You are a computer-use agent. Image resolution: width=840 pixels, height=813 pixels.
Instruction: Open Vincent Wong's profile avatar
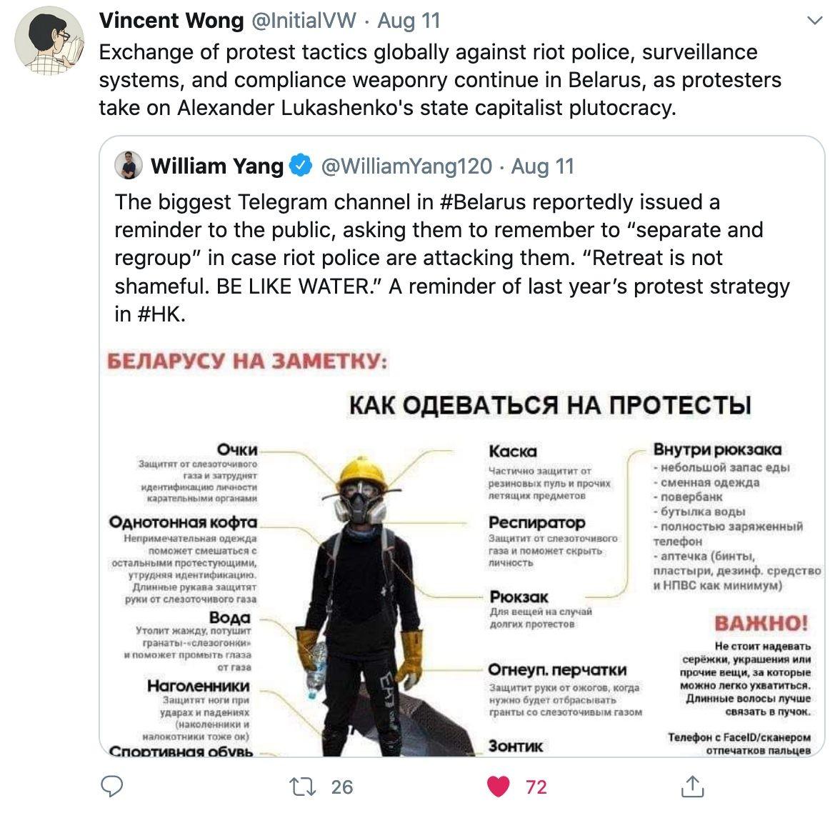coord(49,41)
